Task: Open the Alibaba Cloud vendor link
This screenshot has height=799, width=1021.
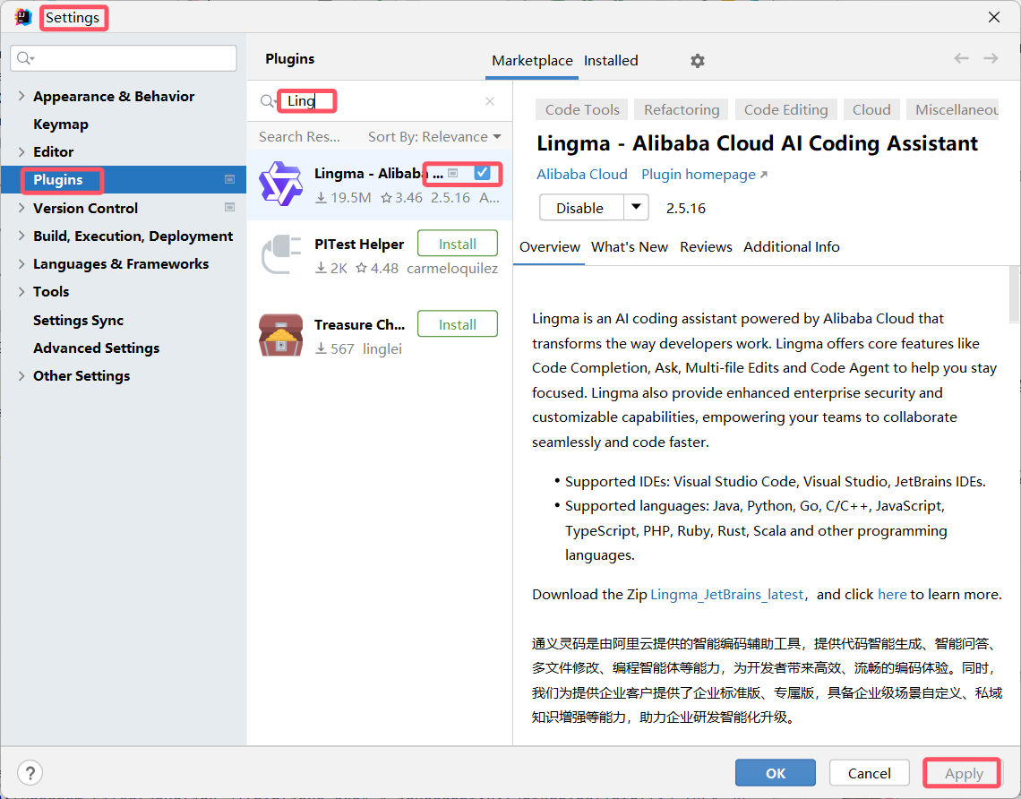Action: (x=581, y=175)
